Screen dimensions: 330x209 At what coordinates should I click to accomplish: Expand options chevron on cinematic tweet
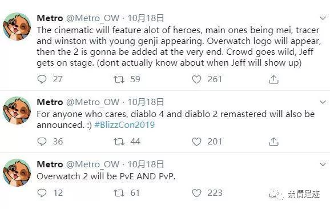[323, 18]
